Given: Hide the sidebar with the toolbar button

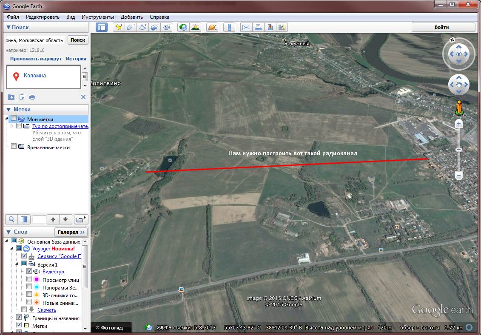Looking at the screenshot, I should coord(102,27).
